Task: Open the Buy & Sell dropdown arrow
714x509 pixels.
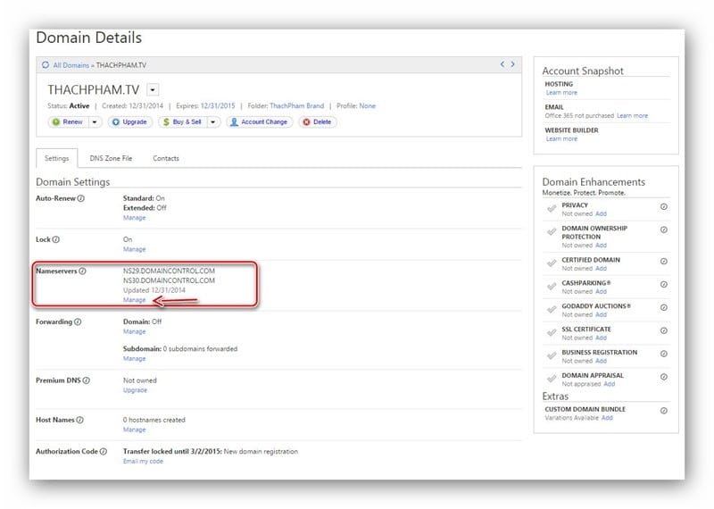Action: tap(213, 122)
